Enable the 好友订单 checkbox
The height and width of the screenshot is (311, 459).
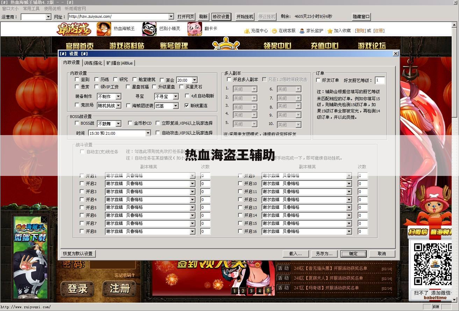pyautogui.click(x=318, y=80)
